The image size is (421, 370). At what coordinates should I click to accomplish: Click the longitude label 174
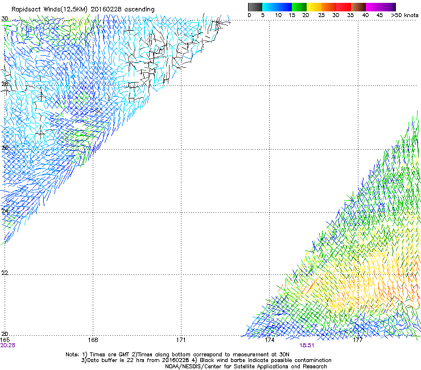click(269, 340)
